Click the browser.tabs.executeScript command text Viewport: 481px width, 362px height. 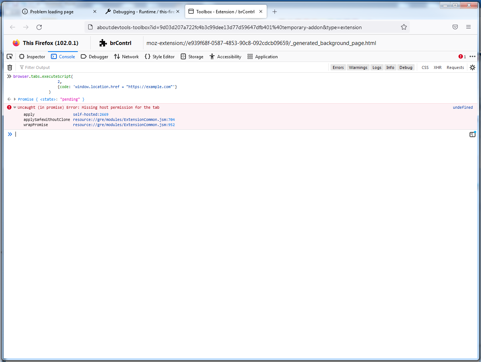43,77
